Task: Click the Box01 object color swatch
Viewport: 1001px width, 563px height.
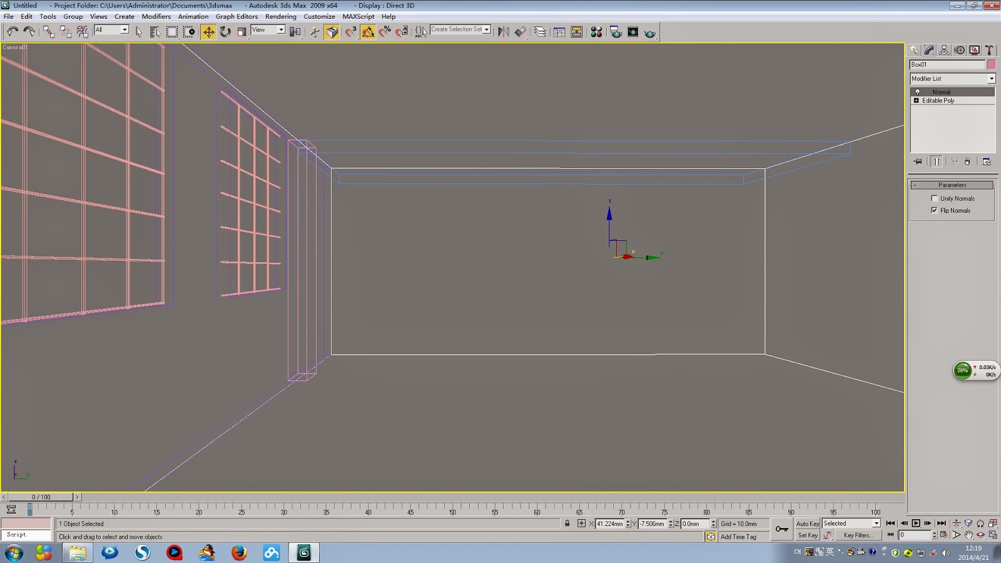Action: [x=992, y=64]
